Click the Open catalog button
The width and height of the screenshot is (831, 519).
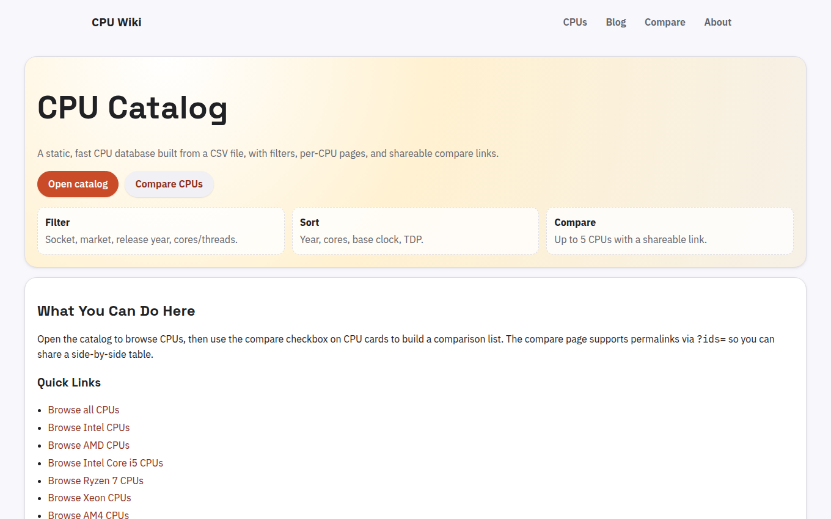tap(78, 184)
